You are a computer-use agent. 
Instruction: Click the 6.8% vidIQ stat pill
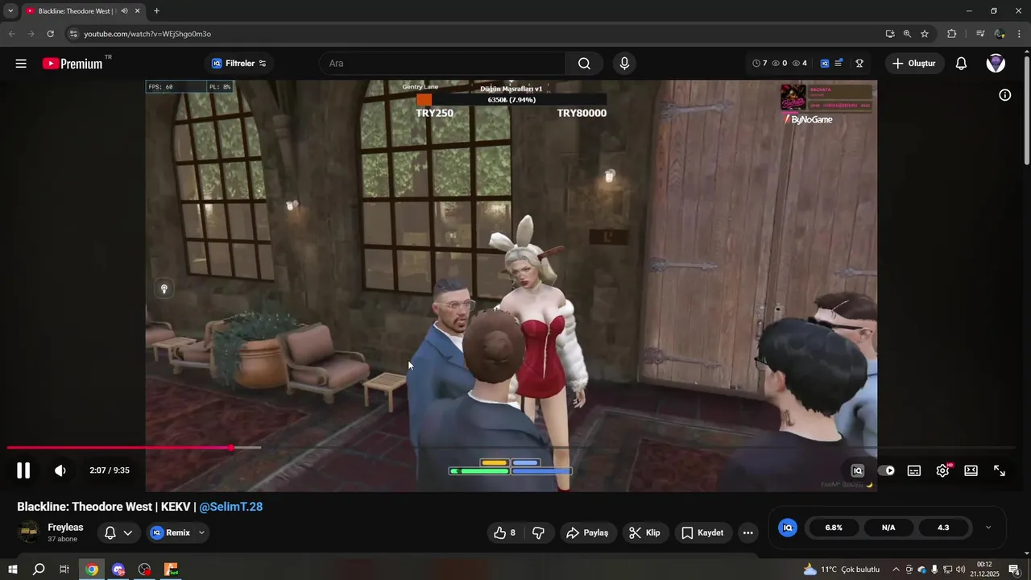[834, 528]
